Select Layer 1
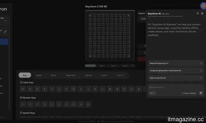 coord(102,66)
